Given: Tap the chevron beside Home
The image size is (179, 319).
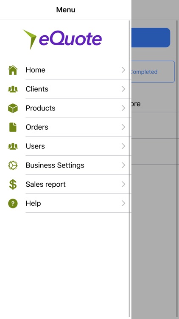Looking at the screenshot, I should click(123, 70).
